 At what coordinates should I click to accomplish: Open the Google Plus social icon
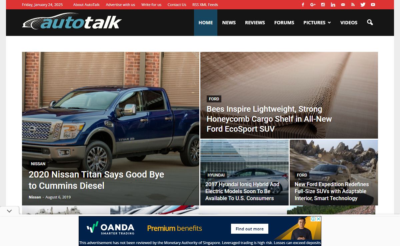(x=313, y=5)
